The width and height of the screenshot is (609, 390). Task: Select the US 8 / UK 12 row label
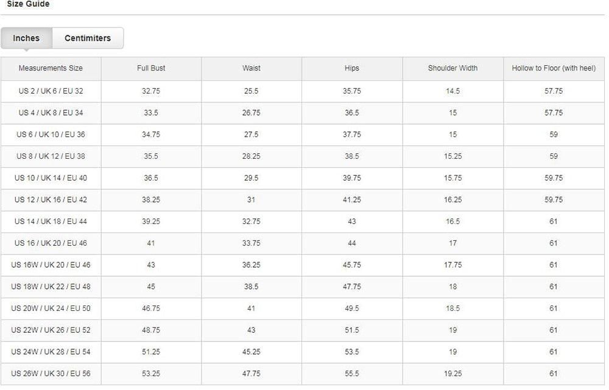51,156
